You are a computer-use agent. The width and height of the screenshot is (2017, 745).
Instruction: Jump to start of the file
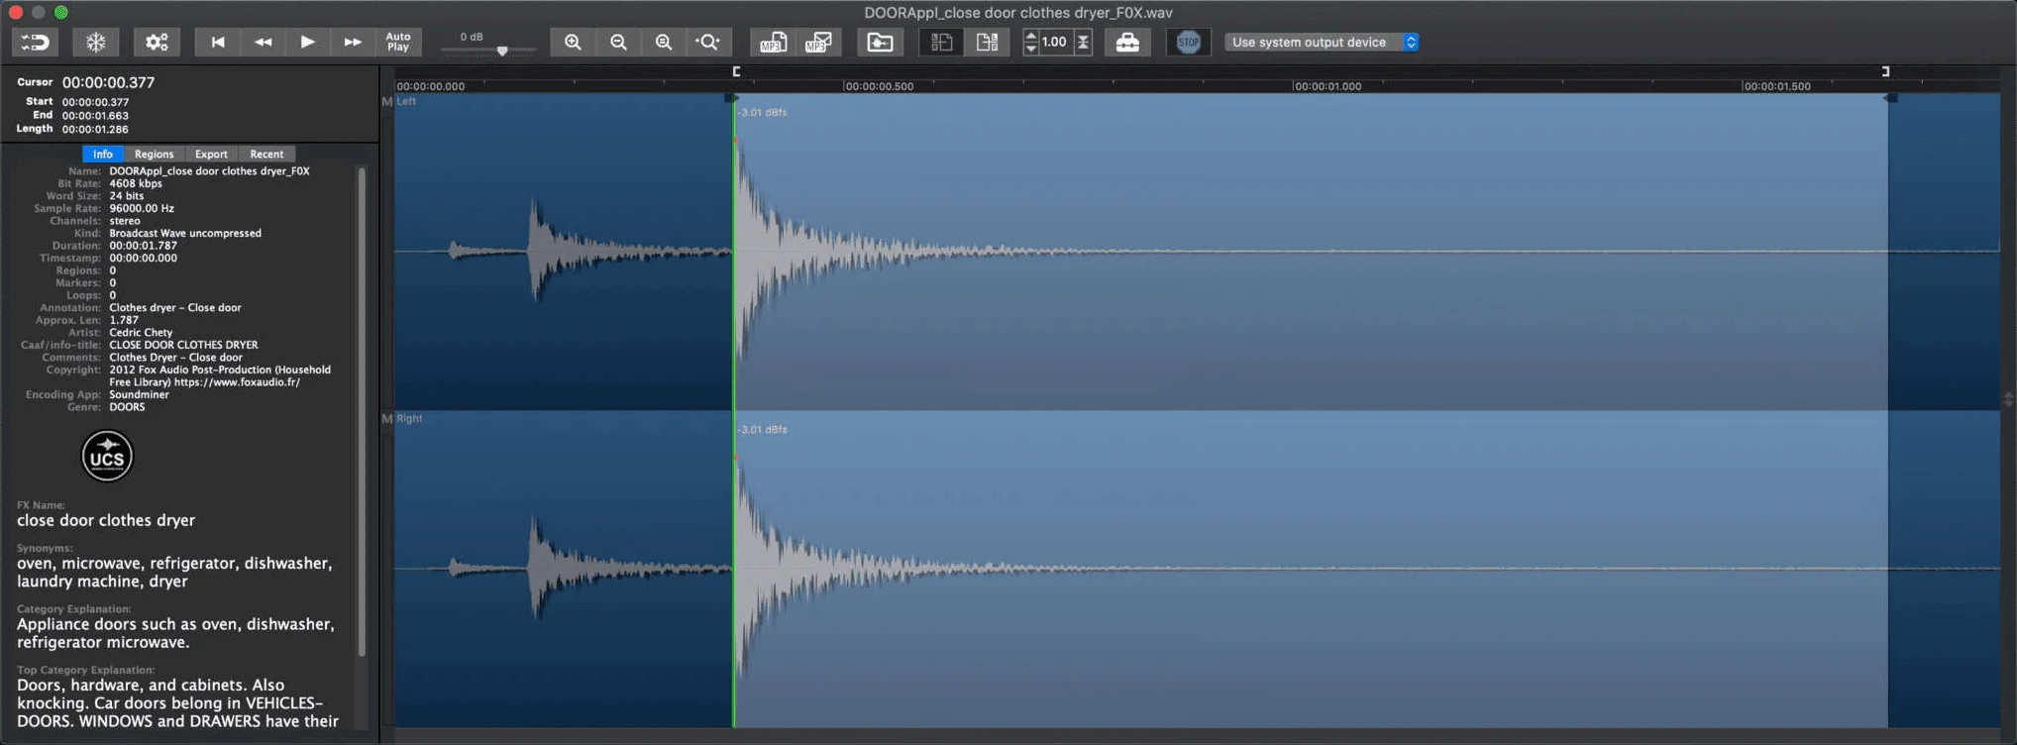tap(218, 42)
